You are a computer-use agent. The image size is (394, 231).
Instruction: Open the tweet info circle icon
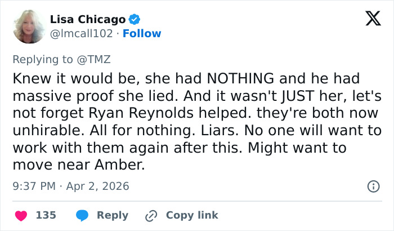tap(373, 186)
